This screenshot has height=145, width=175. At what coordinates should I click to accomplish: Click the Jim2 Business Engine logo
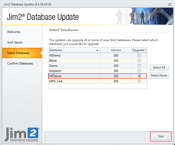(22, 135)
